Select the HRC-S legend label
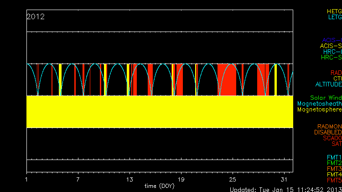Viewport: 342px width, 192px height. [331, 58]
